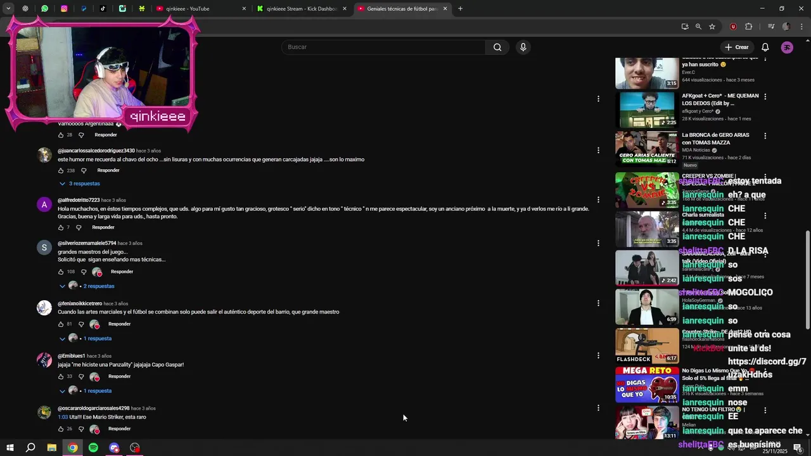Like the silveriozemamalele5794 comment
This screenshot has width=811, height=456.
pyautogui.click(x=61, y=272)
